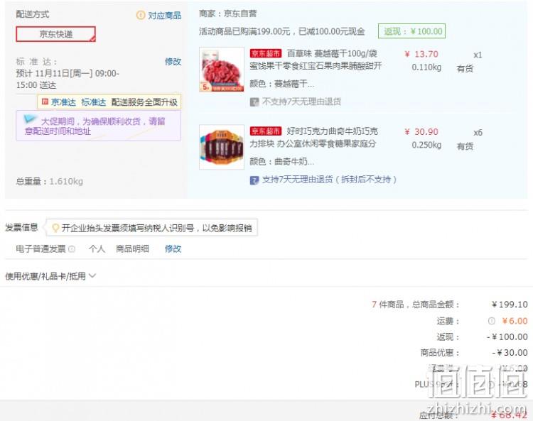Click 商品明细 invoice content text
Screen dimensions: 533x421
point(132,249)
